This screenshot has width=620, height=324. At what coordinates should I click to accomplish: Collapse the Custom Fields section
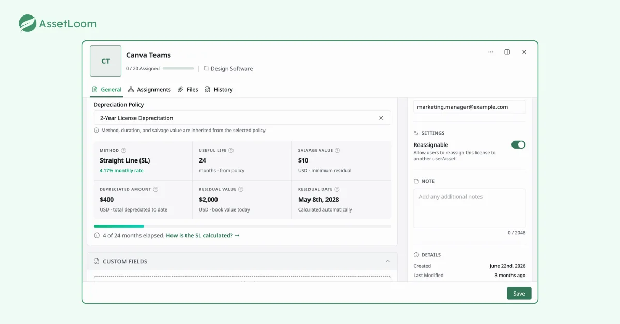click(x=388, y=261)
